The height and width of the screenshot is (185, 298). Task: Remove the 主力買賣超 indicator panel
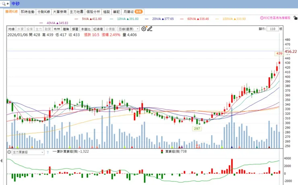pyautogui.click(x=9, y=152)
